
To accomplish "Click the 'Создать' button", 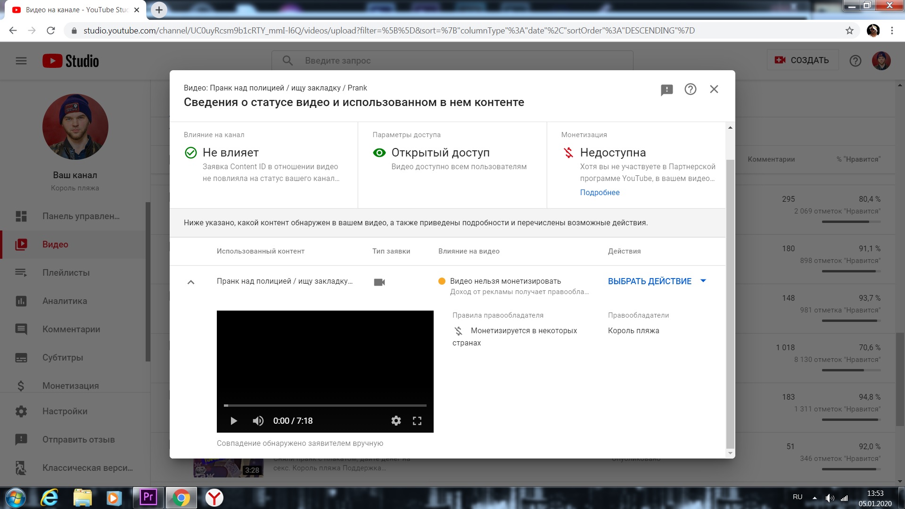I will tap(803, 60).
